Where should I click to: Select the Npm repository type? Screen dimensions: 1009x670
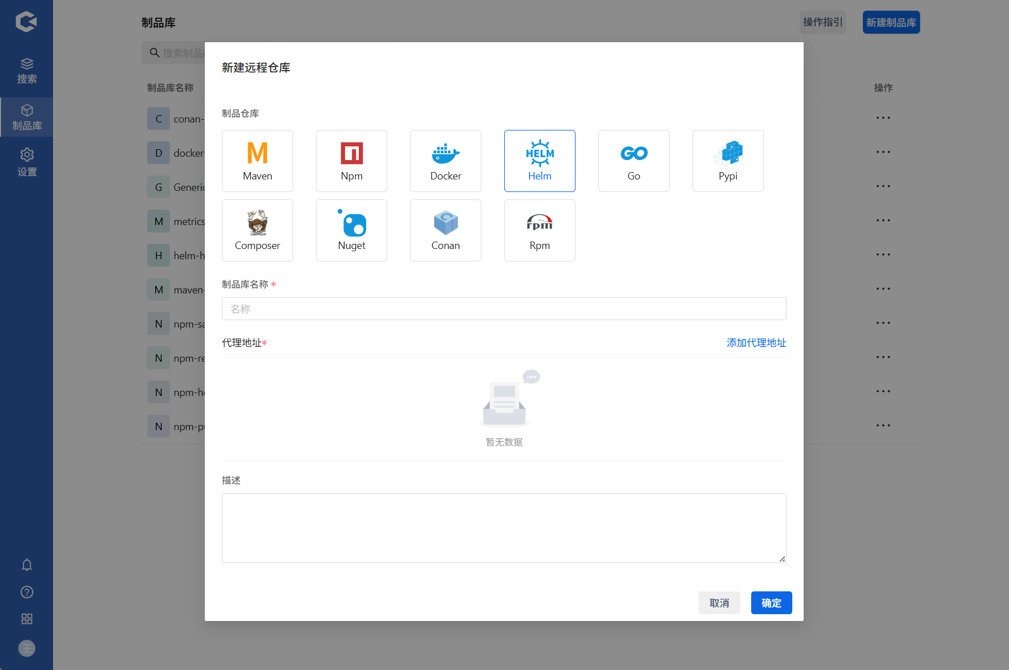(351, 161)
